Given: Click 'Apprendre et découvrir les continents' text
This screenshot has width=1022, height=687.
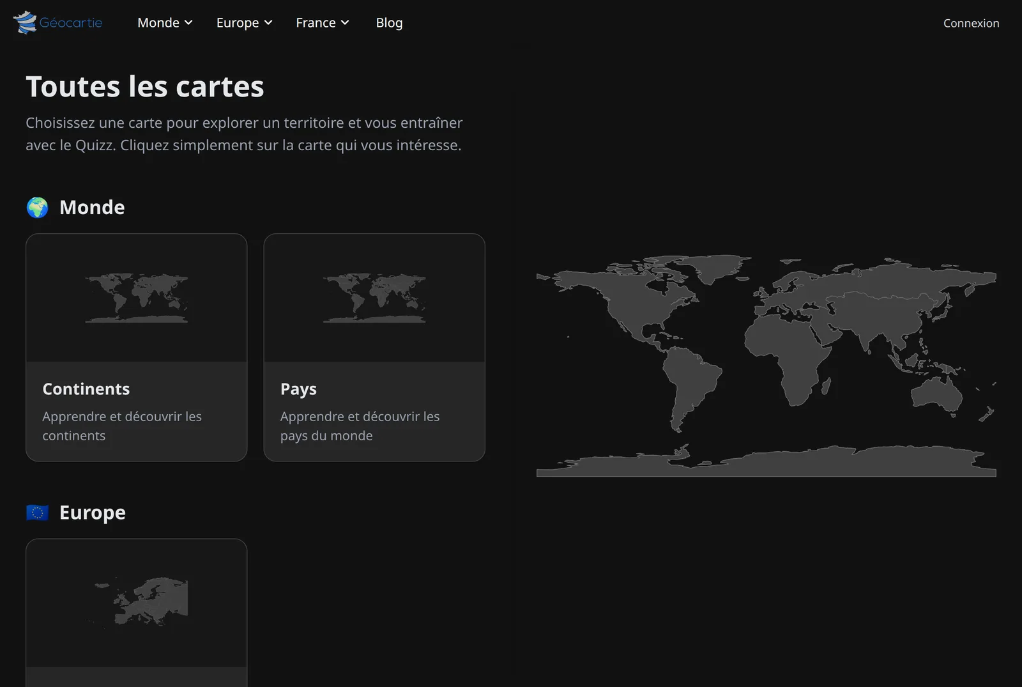Looking at the screenshot, I should 122,426.
